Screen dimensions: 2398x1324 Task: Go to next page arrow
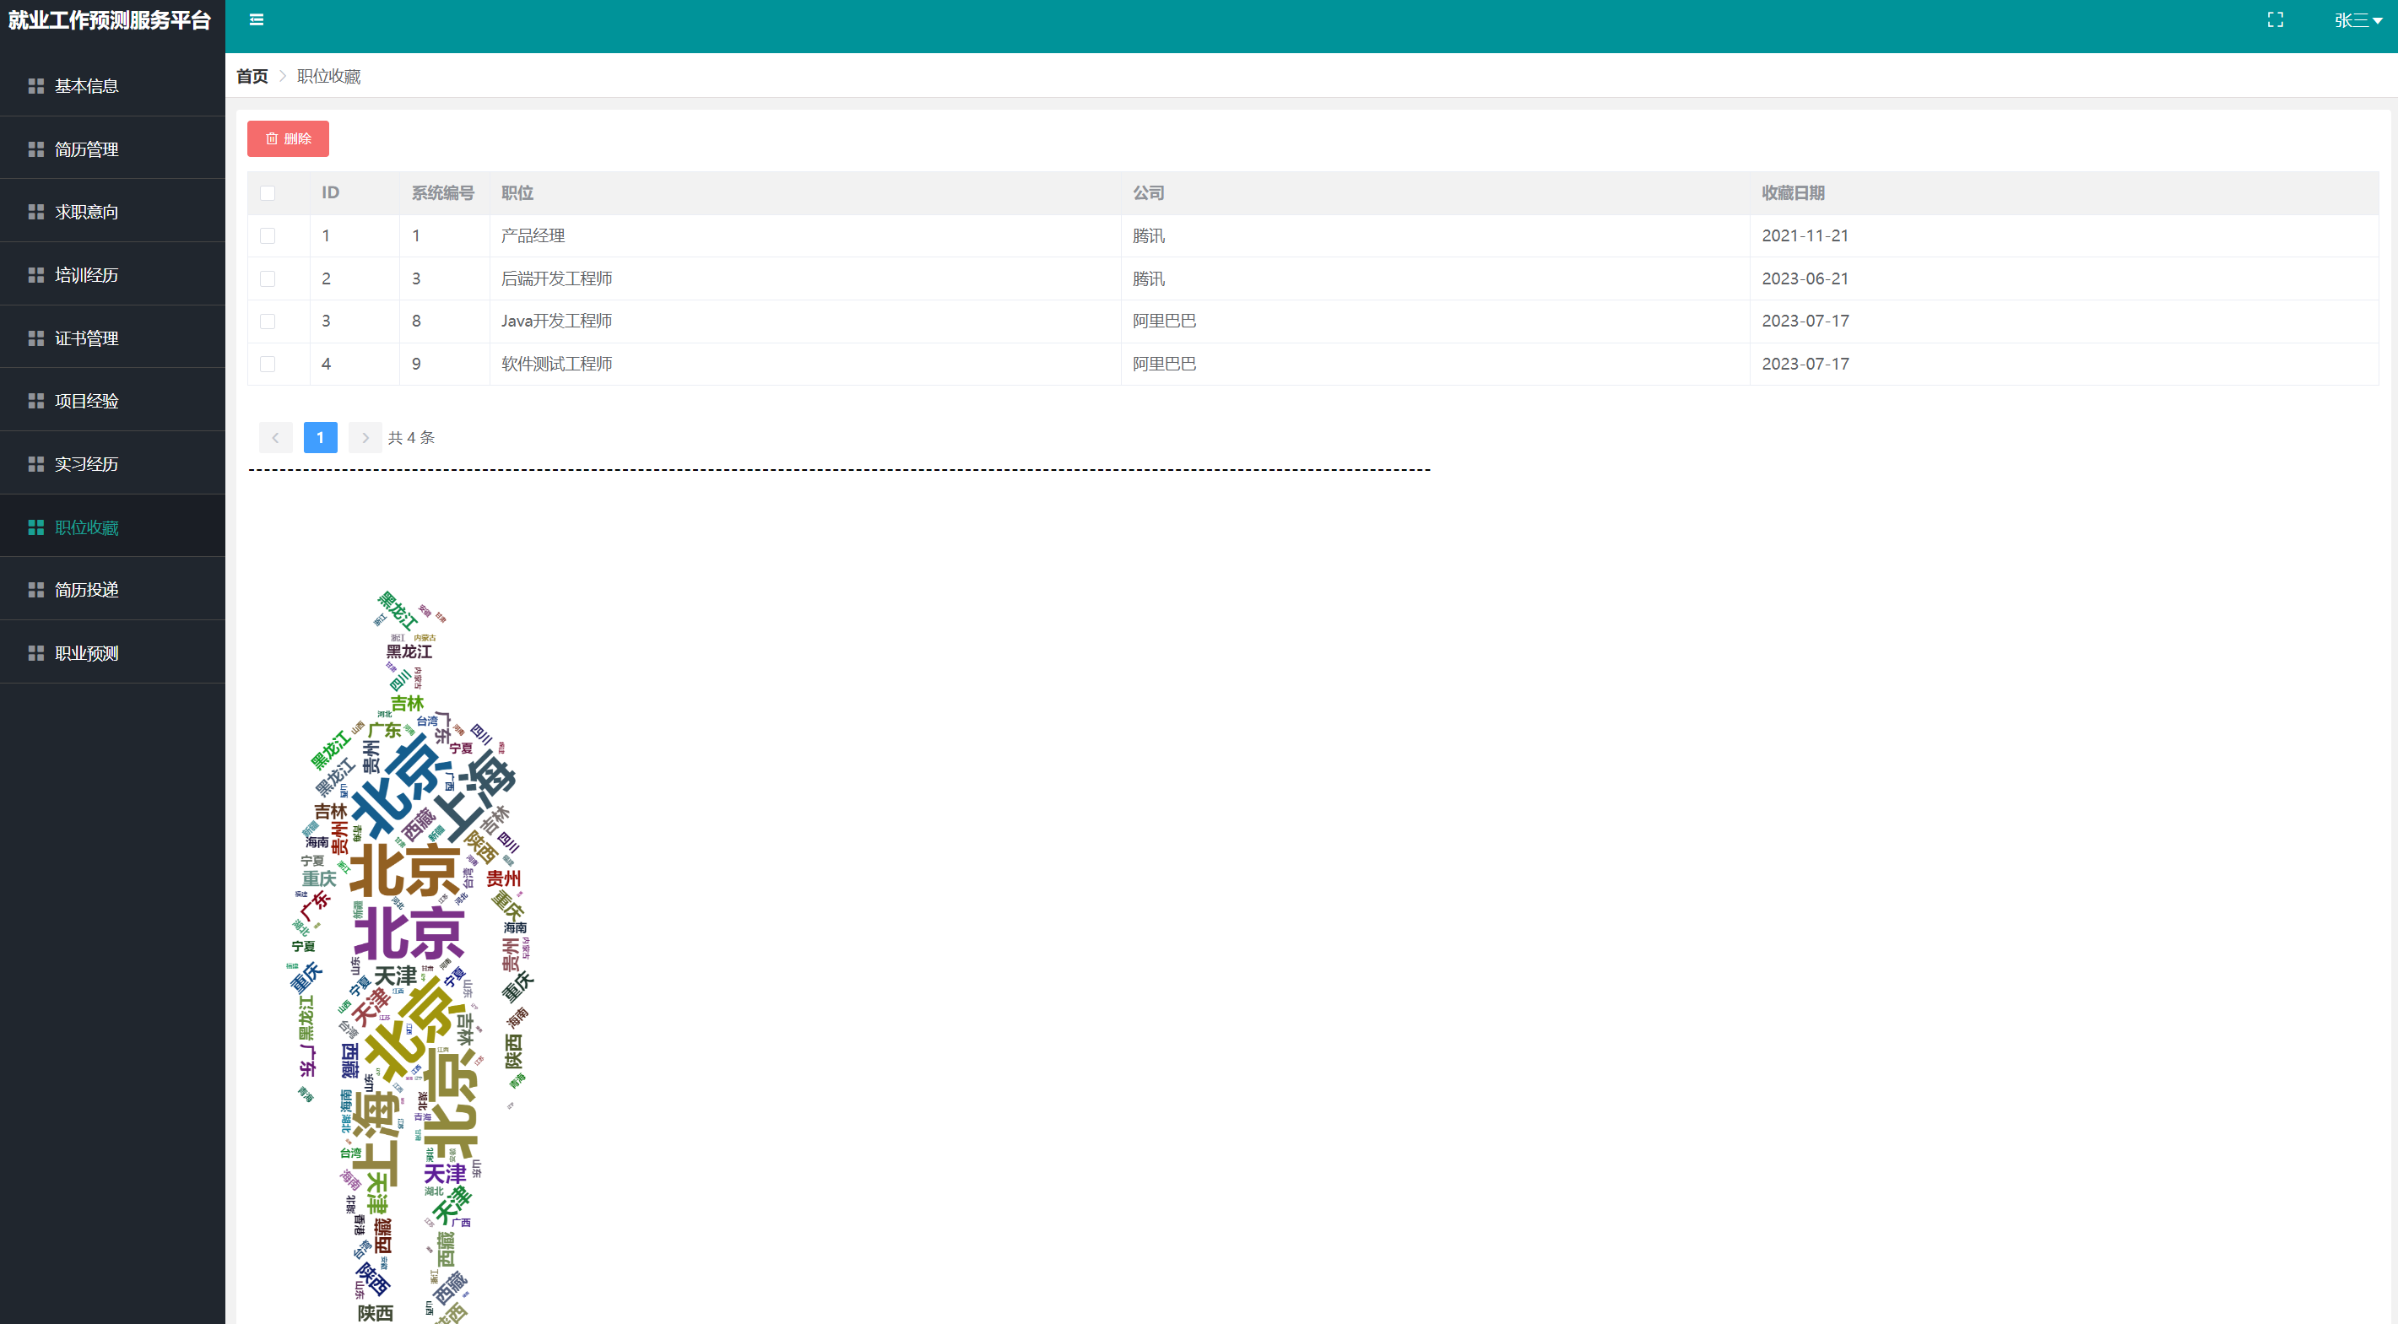click(365, 437)
